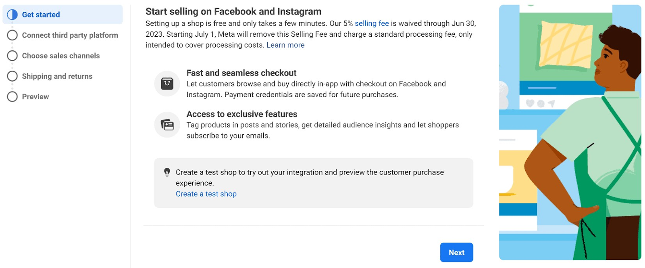
Task: Click the Learn more link
Action: coord(285,45)
